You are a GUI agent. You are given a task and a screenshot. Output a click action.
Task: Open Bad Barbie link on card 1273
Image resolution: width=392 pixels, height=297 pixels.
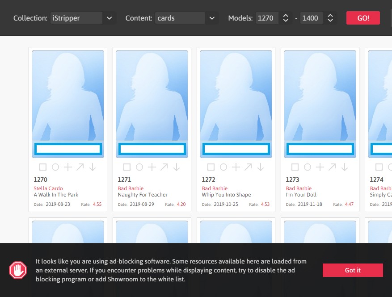(x=299, y=188)
